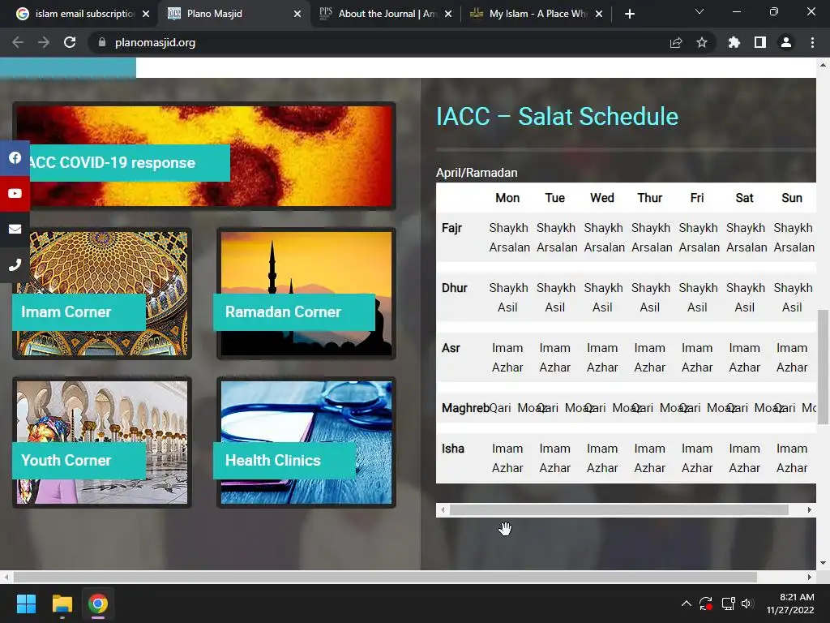Click the table scrollbar right arrow

[810, 509]
